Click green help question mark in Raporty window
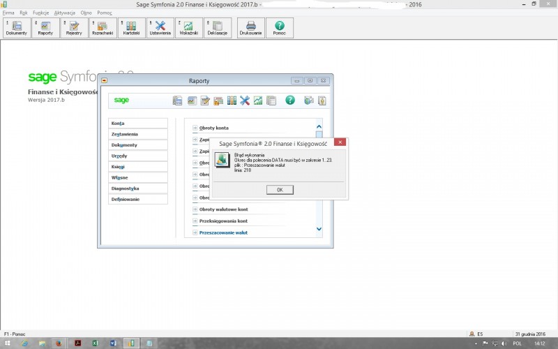Screen dimensions: 558x349 290,100
